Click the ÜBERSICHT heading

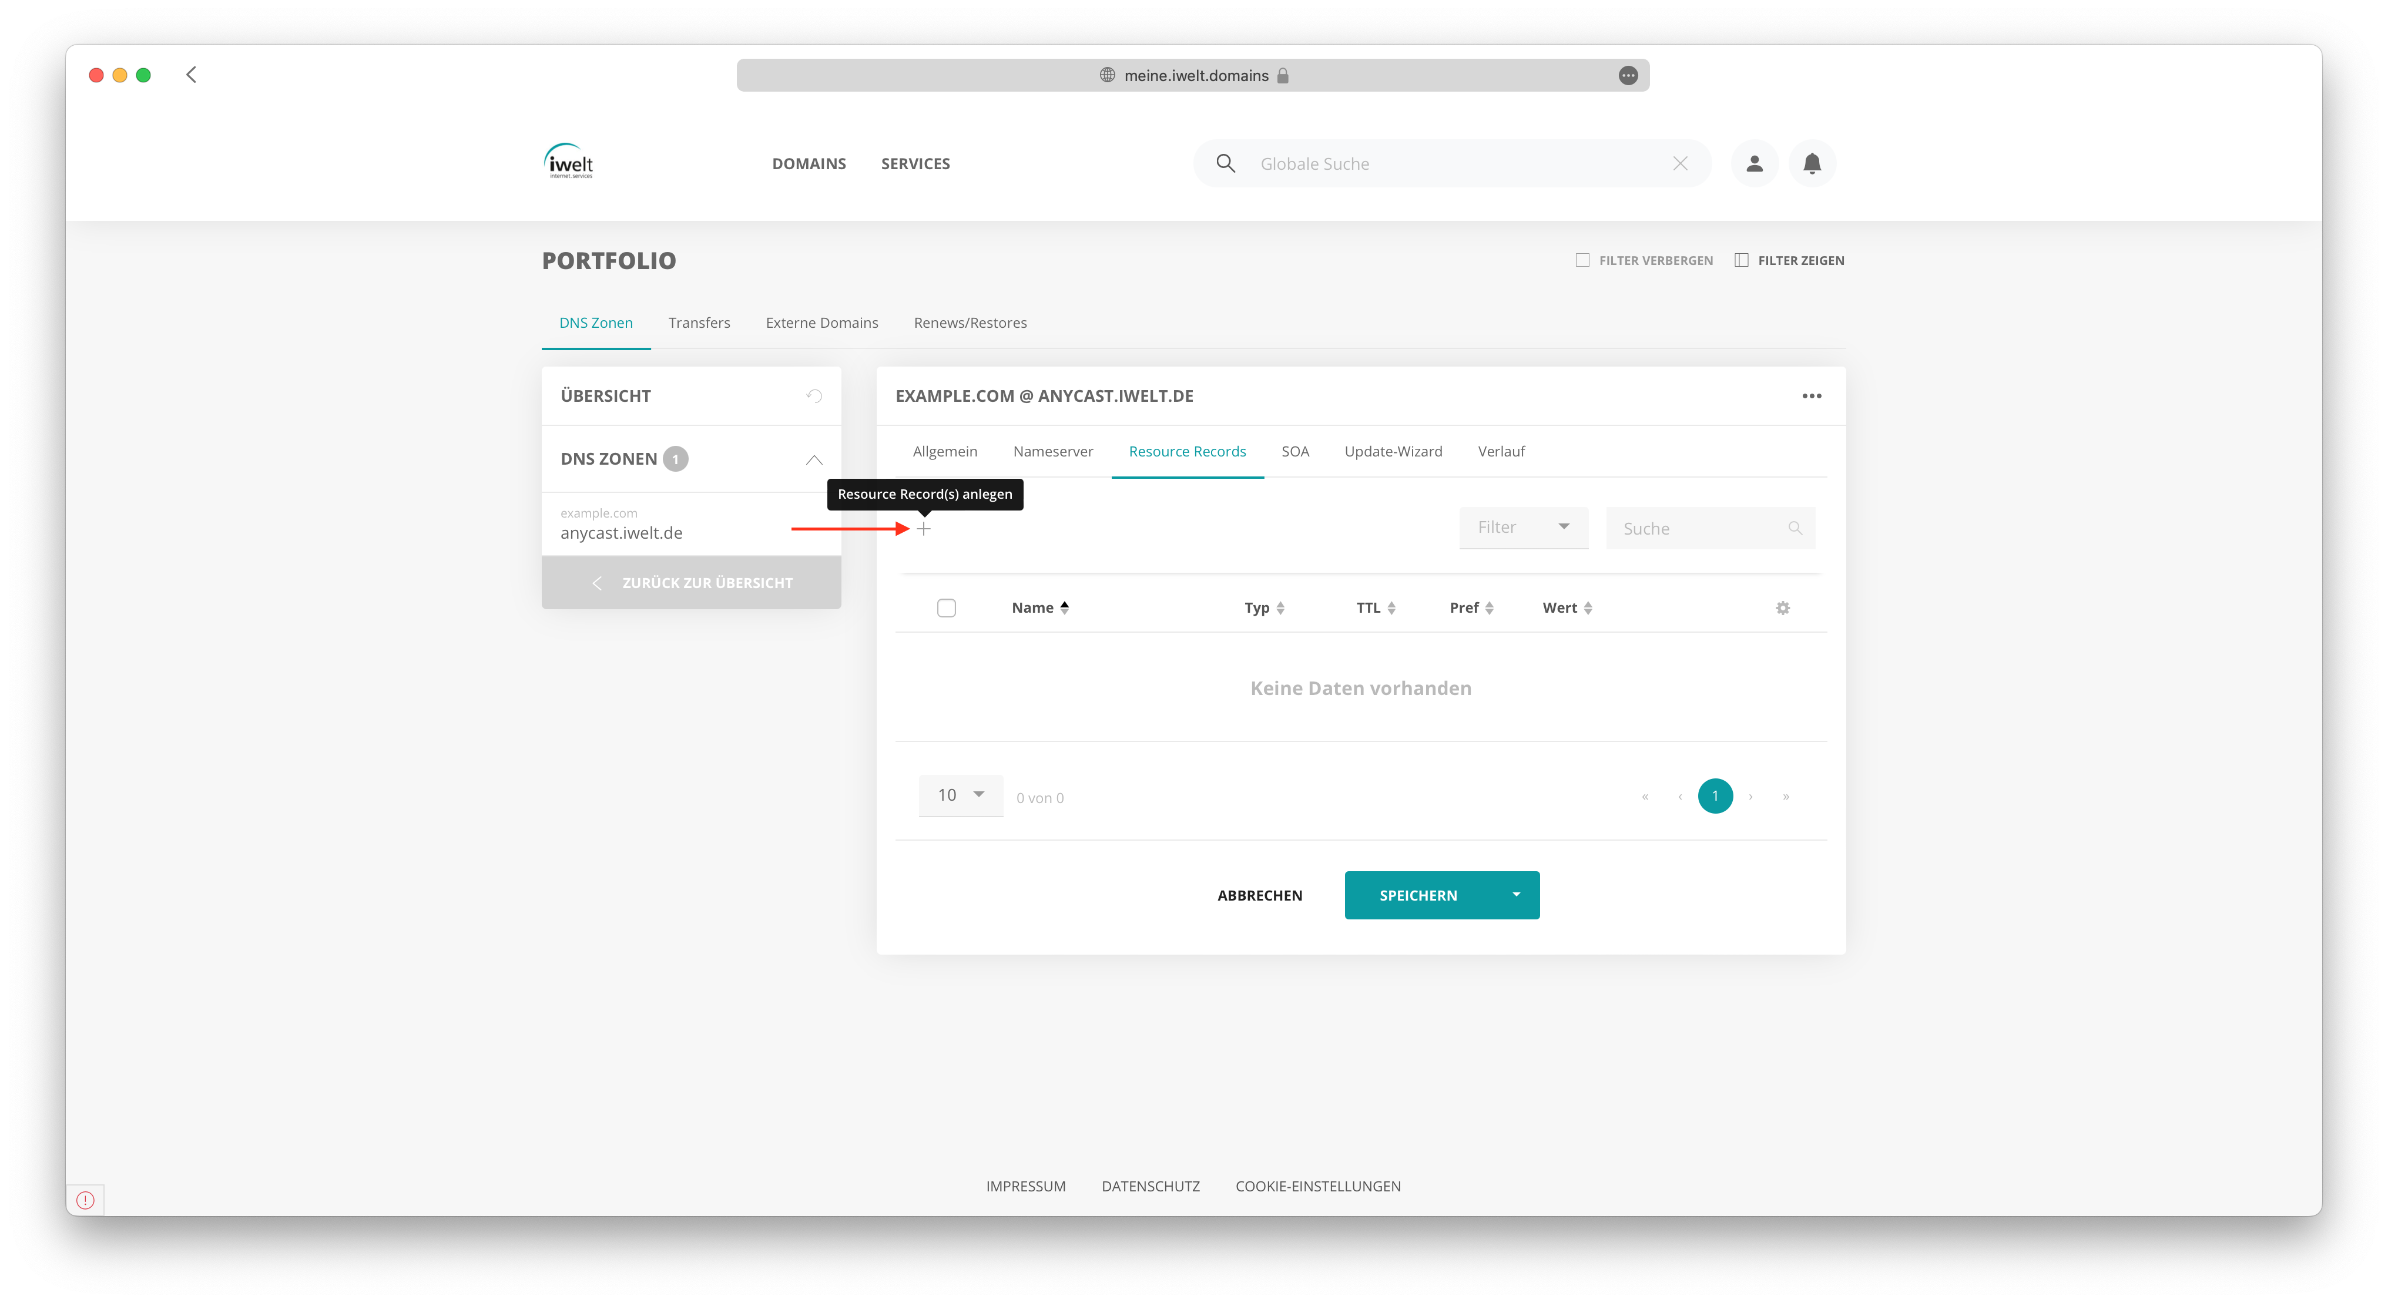[x=605, y=396]
